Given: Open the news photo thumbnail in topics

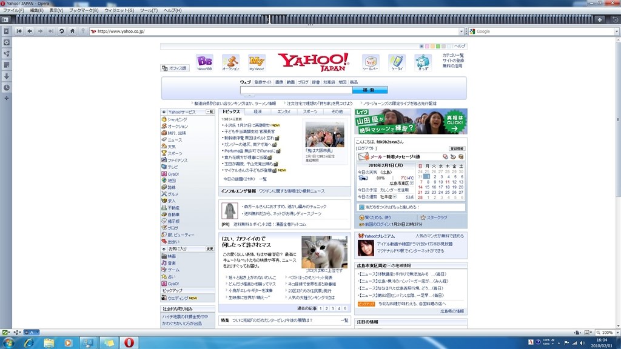Looking at the screenshot, I should pos(325,134).
